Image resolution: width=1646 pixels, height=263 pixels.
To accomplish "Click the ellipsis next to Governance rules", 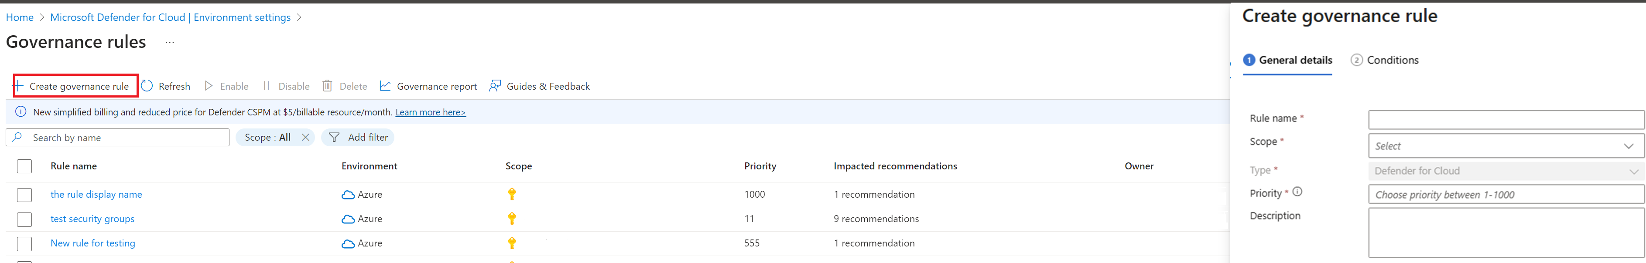I will [169, 42].
